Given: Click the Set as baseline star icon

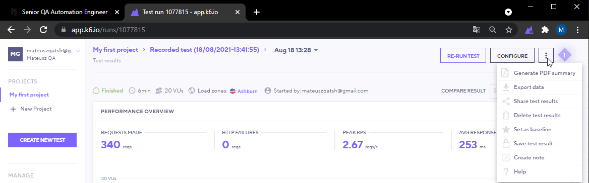Looking at the screenshot, I should [x=506, y=130].
